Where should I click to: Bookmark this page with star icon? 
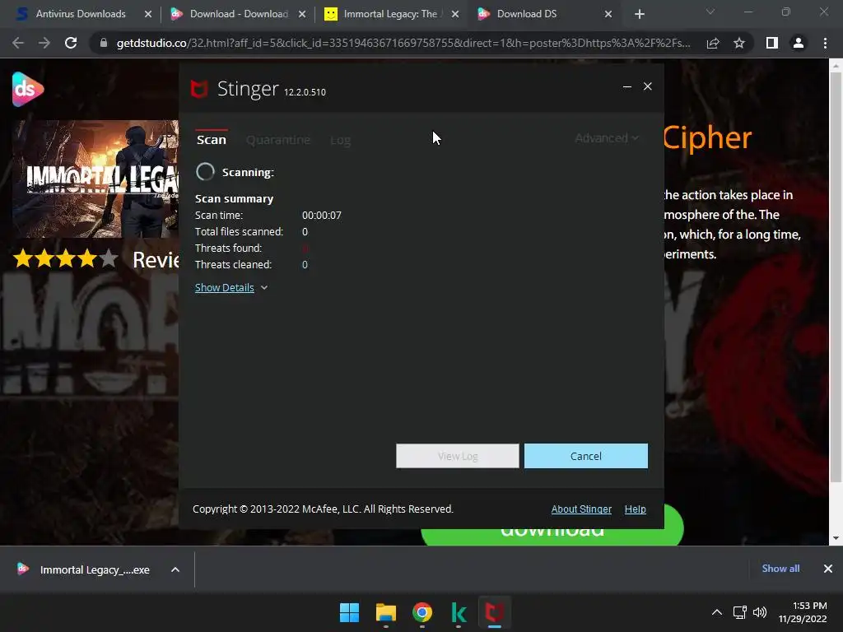pos(739,43)
